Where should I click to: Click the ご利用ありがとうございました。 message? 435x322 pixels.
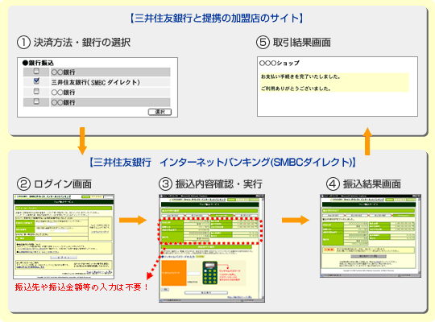pyautogui.click(x=296, y=89)
